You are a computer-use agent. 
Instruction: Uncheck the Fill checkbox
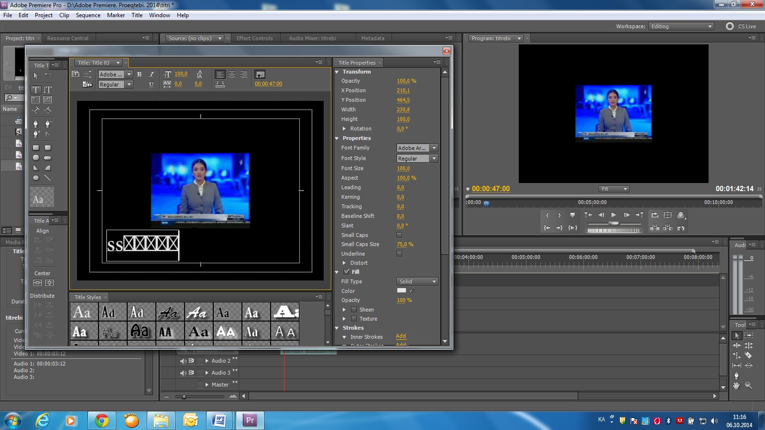(347, 272)
